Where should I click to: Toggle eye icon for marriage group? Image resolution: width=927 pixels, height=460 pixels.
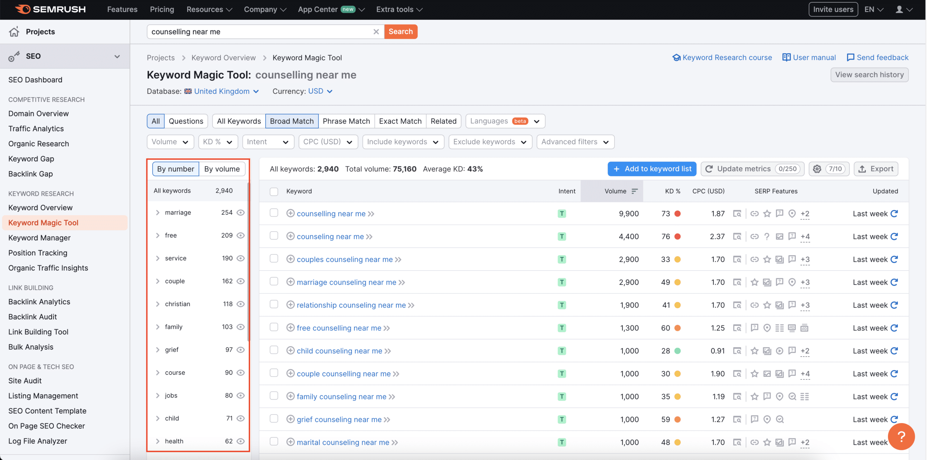tap(240, 212)
